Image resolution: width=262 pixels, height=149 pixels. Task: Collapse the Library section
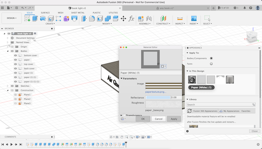click(187, 99)
